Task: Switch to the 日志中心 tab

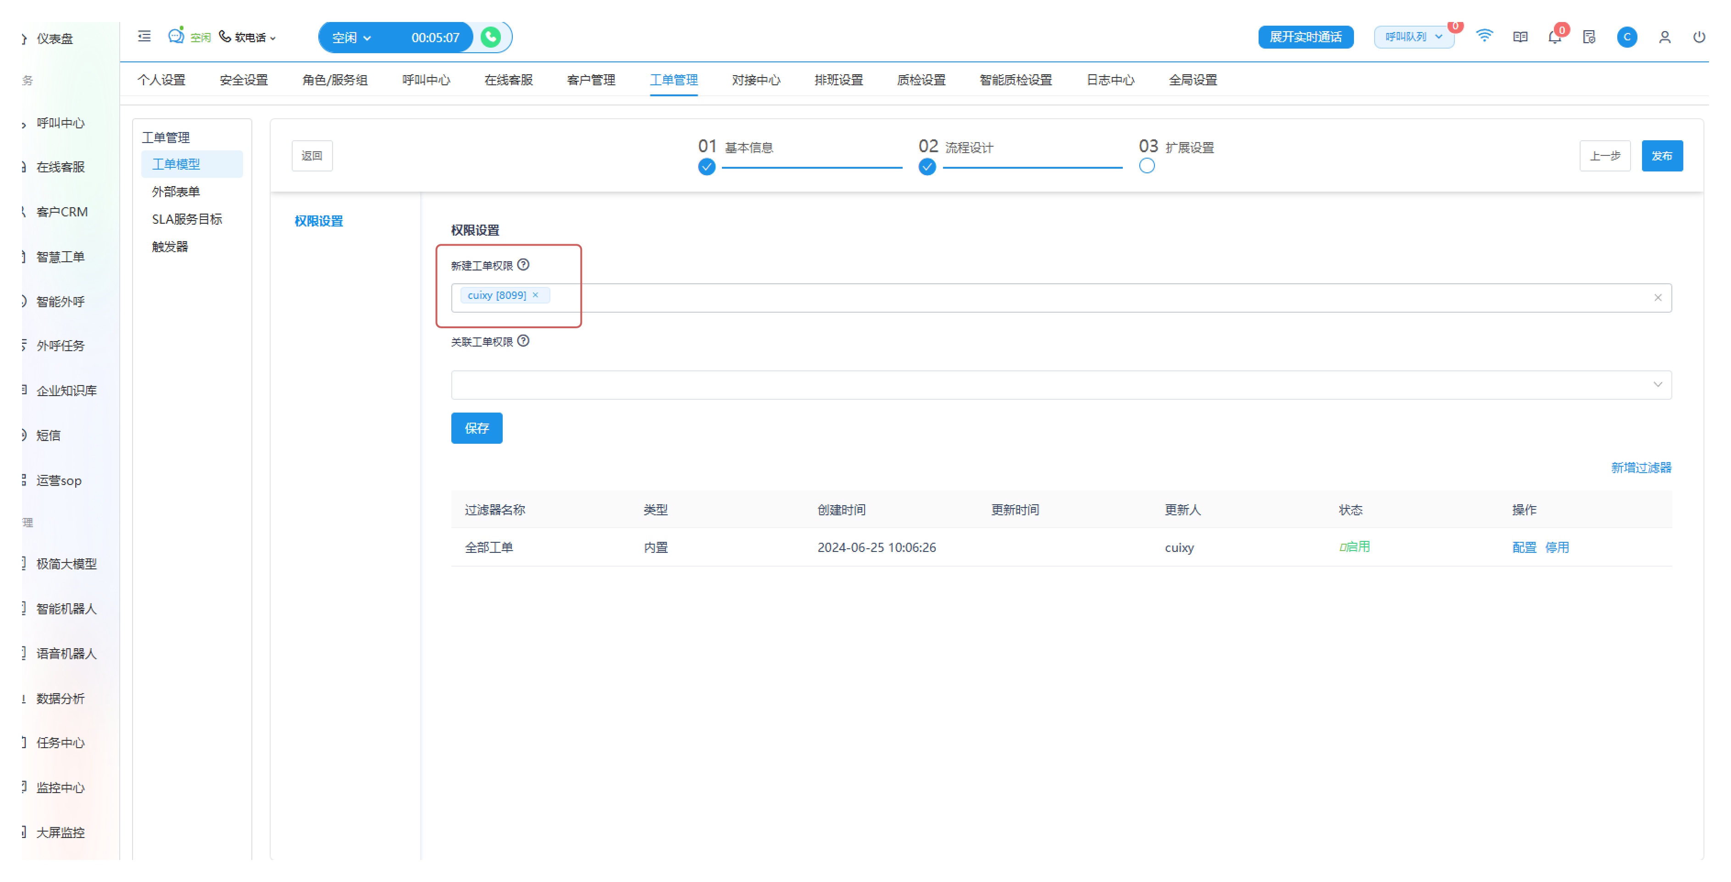Action: 1110,80
